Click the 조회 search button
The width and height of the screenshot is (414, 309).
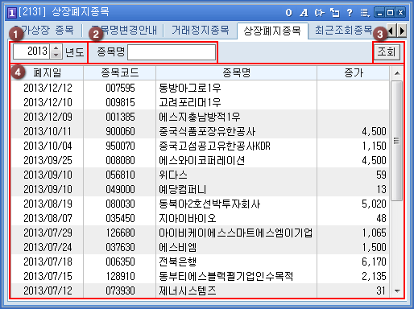(387, 51)
